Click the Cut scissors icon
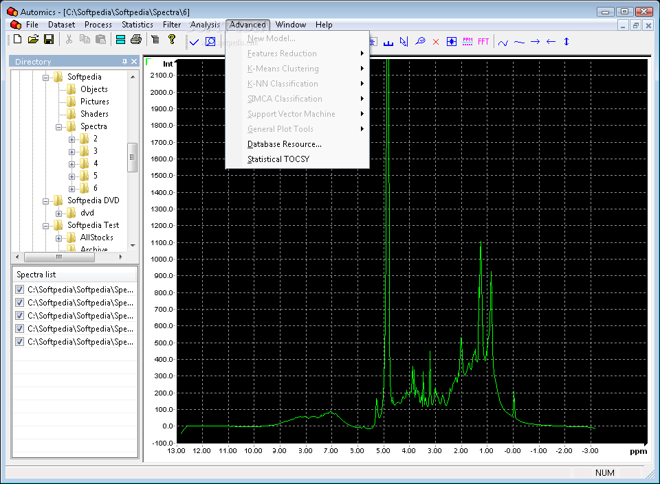 [69, 40]
